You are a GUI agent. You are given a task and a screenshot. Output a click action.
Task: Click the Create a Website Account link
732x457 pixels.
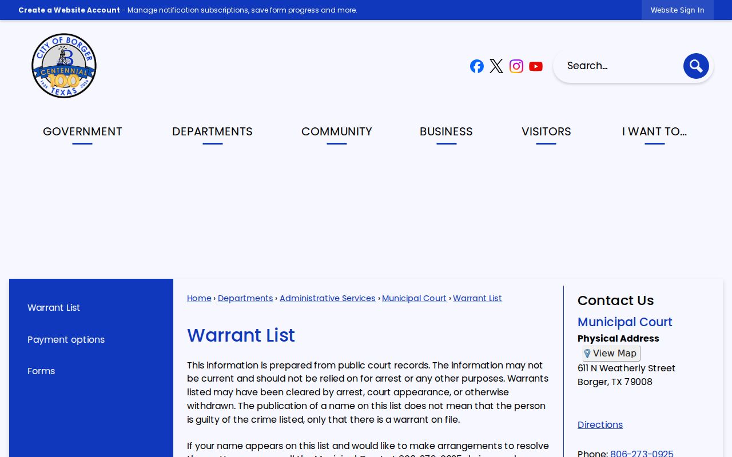69,10
